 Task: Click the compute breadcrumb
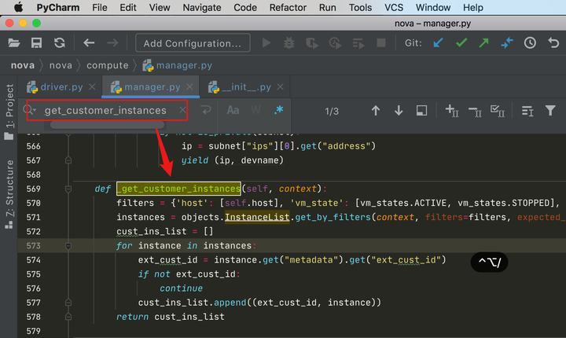(x=108, y=65)
